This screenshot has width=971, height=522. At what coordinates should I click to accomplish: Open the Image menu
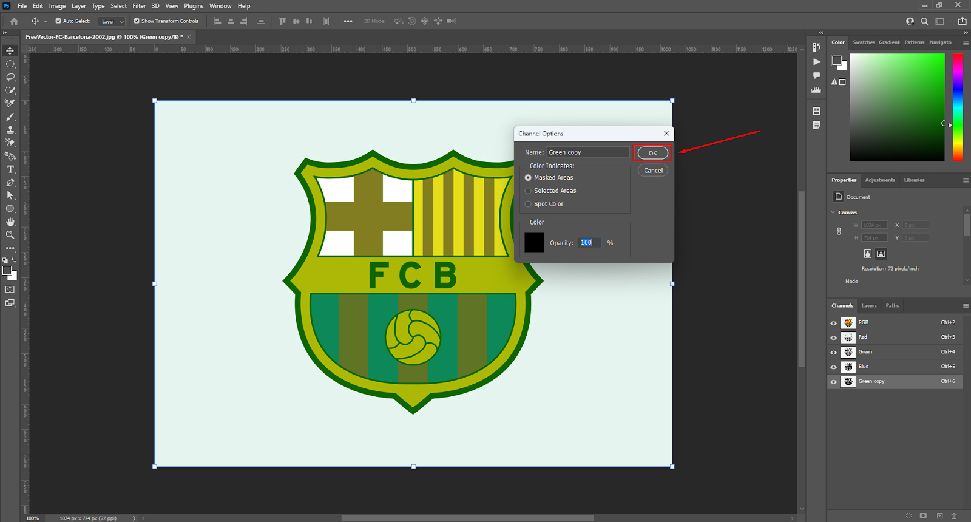coord(57,6)
